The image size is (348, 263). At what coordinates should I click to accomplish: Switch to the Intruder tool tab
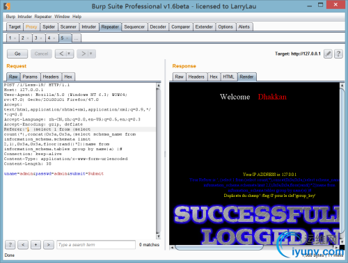tap(88, 27)
